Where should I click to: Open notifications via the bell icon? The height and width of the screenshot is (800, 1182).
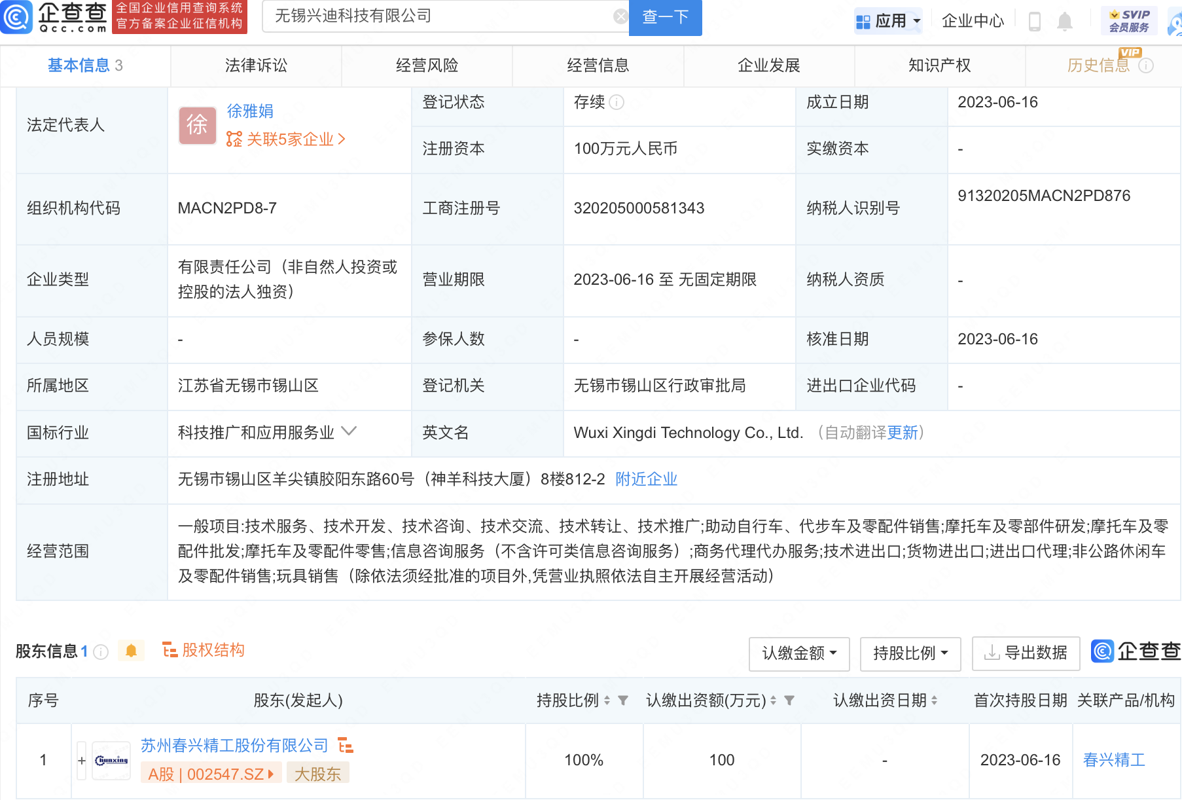(1064, 20)
